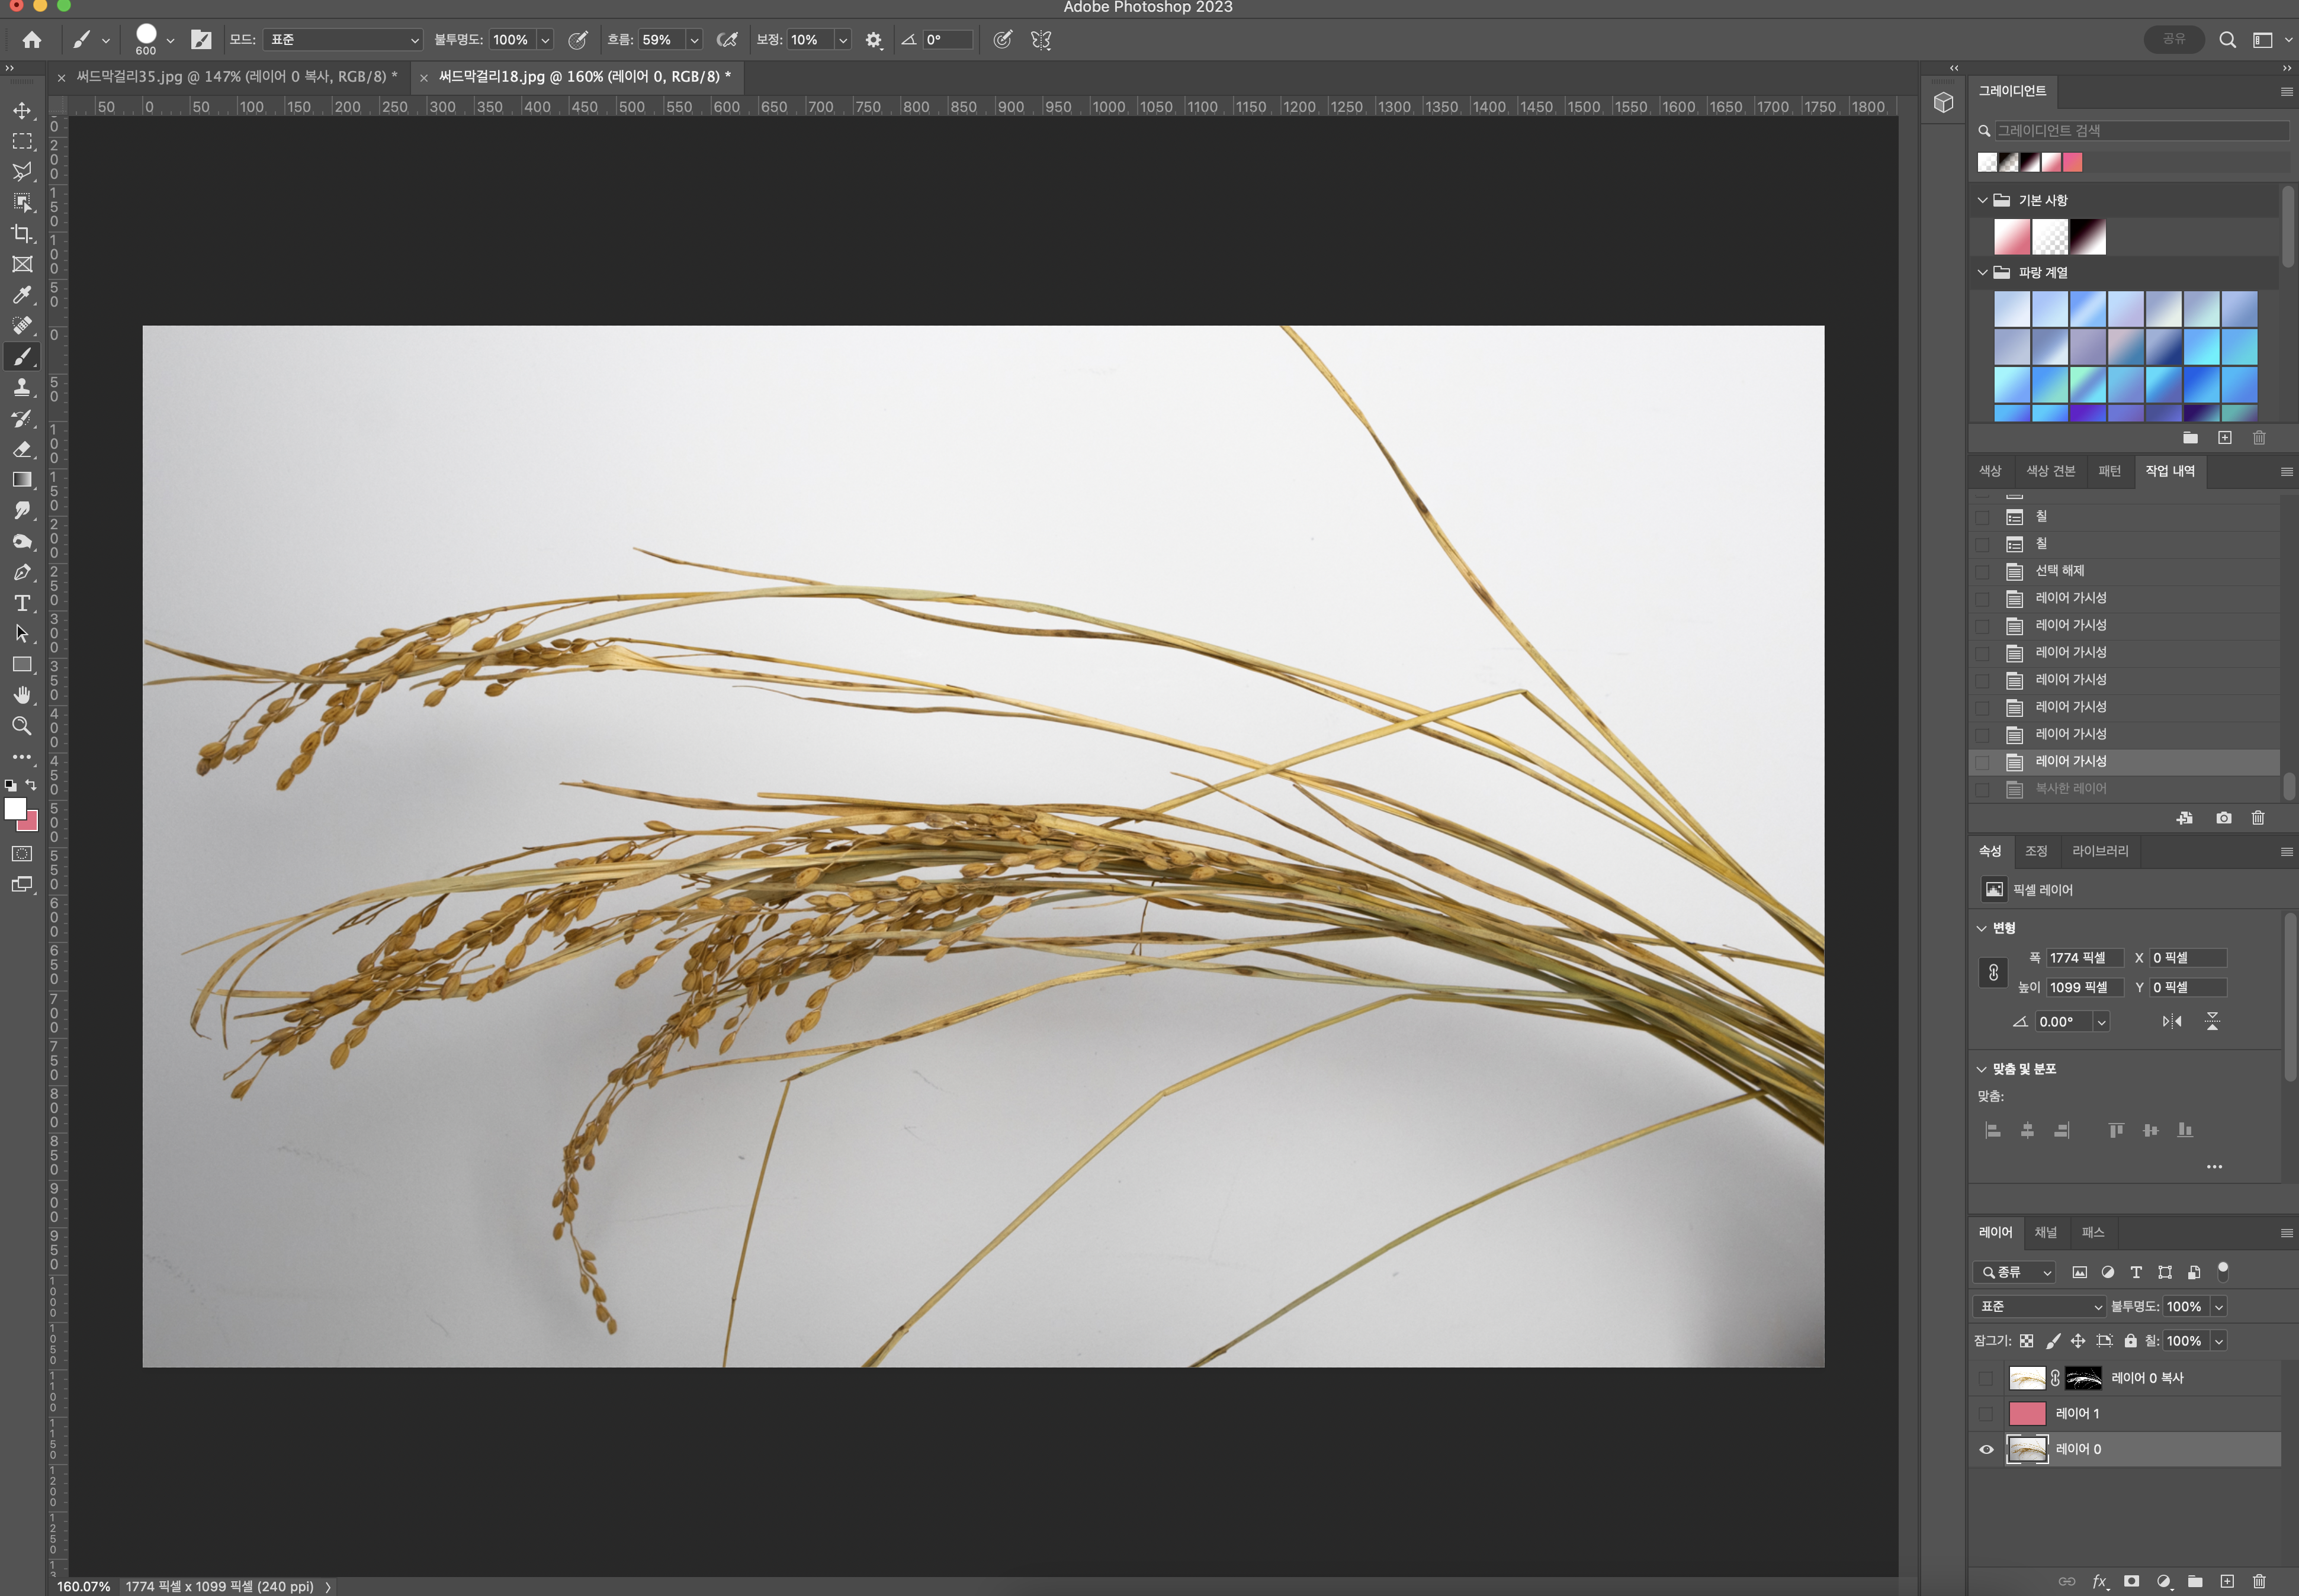Switch to the '써드막걸리35.jpg' document tab
Image resolution: width=2299 pixels, height=1596 pixels.
coord(236,77)
